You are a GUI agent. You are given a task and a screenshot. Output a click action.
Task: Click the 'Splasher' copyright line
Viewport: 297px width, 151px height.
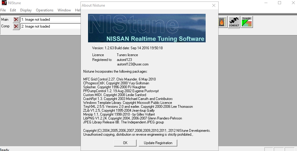115,87
